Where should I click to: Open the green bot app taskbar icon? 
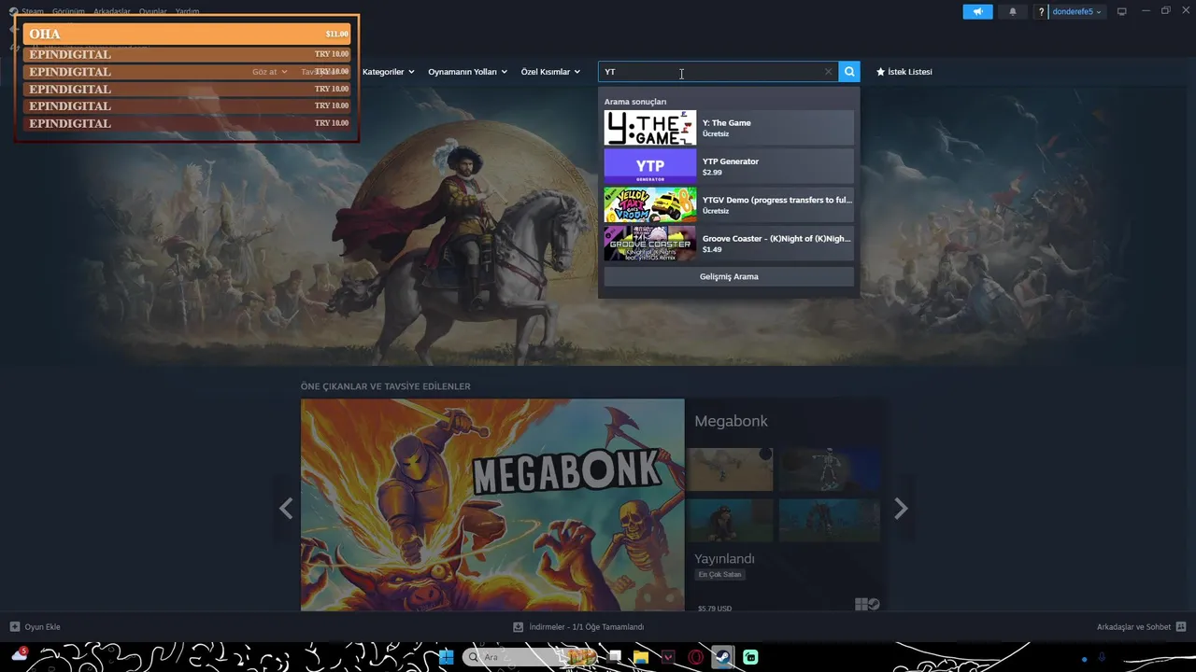coord(750,657)
